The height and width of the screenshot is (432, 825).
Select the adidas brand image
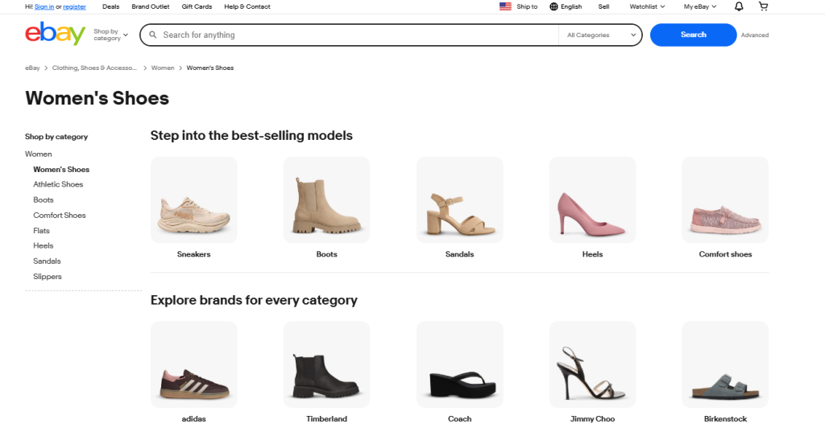(x=194, y=364)
